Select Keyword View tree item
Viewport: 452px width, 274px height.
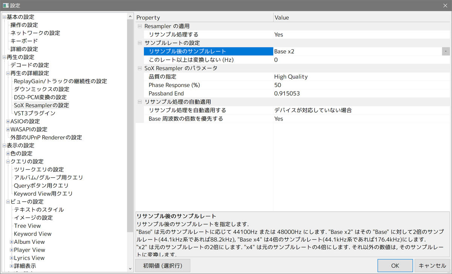pos(33,234)
